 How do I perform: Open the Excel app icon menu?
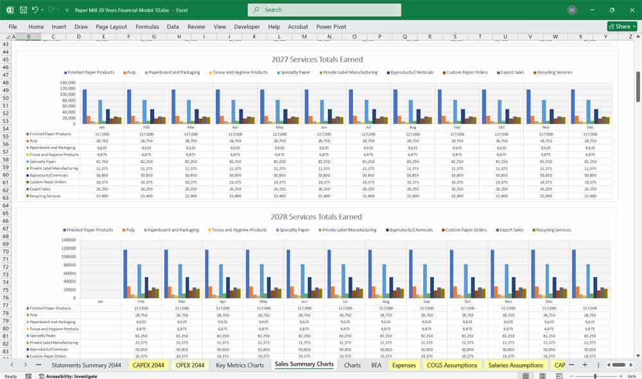[x=9, y=9]
